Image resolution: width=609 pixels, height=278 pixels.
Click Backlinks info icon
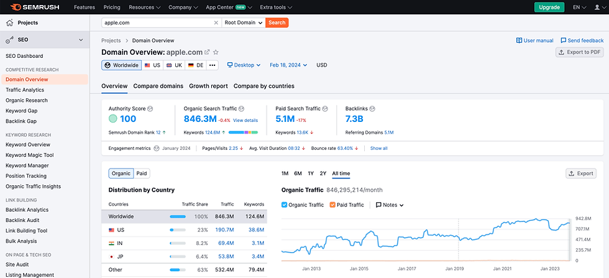click(x=376, y=109)
